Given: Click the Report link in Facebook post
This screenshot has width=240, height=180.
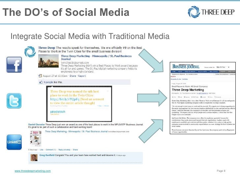Looking at the screenshot, I should [82, 76].
